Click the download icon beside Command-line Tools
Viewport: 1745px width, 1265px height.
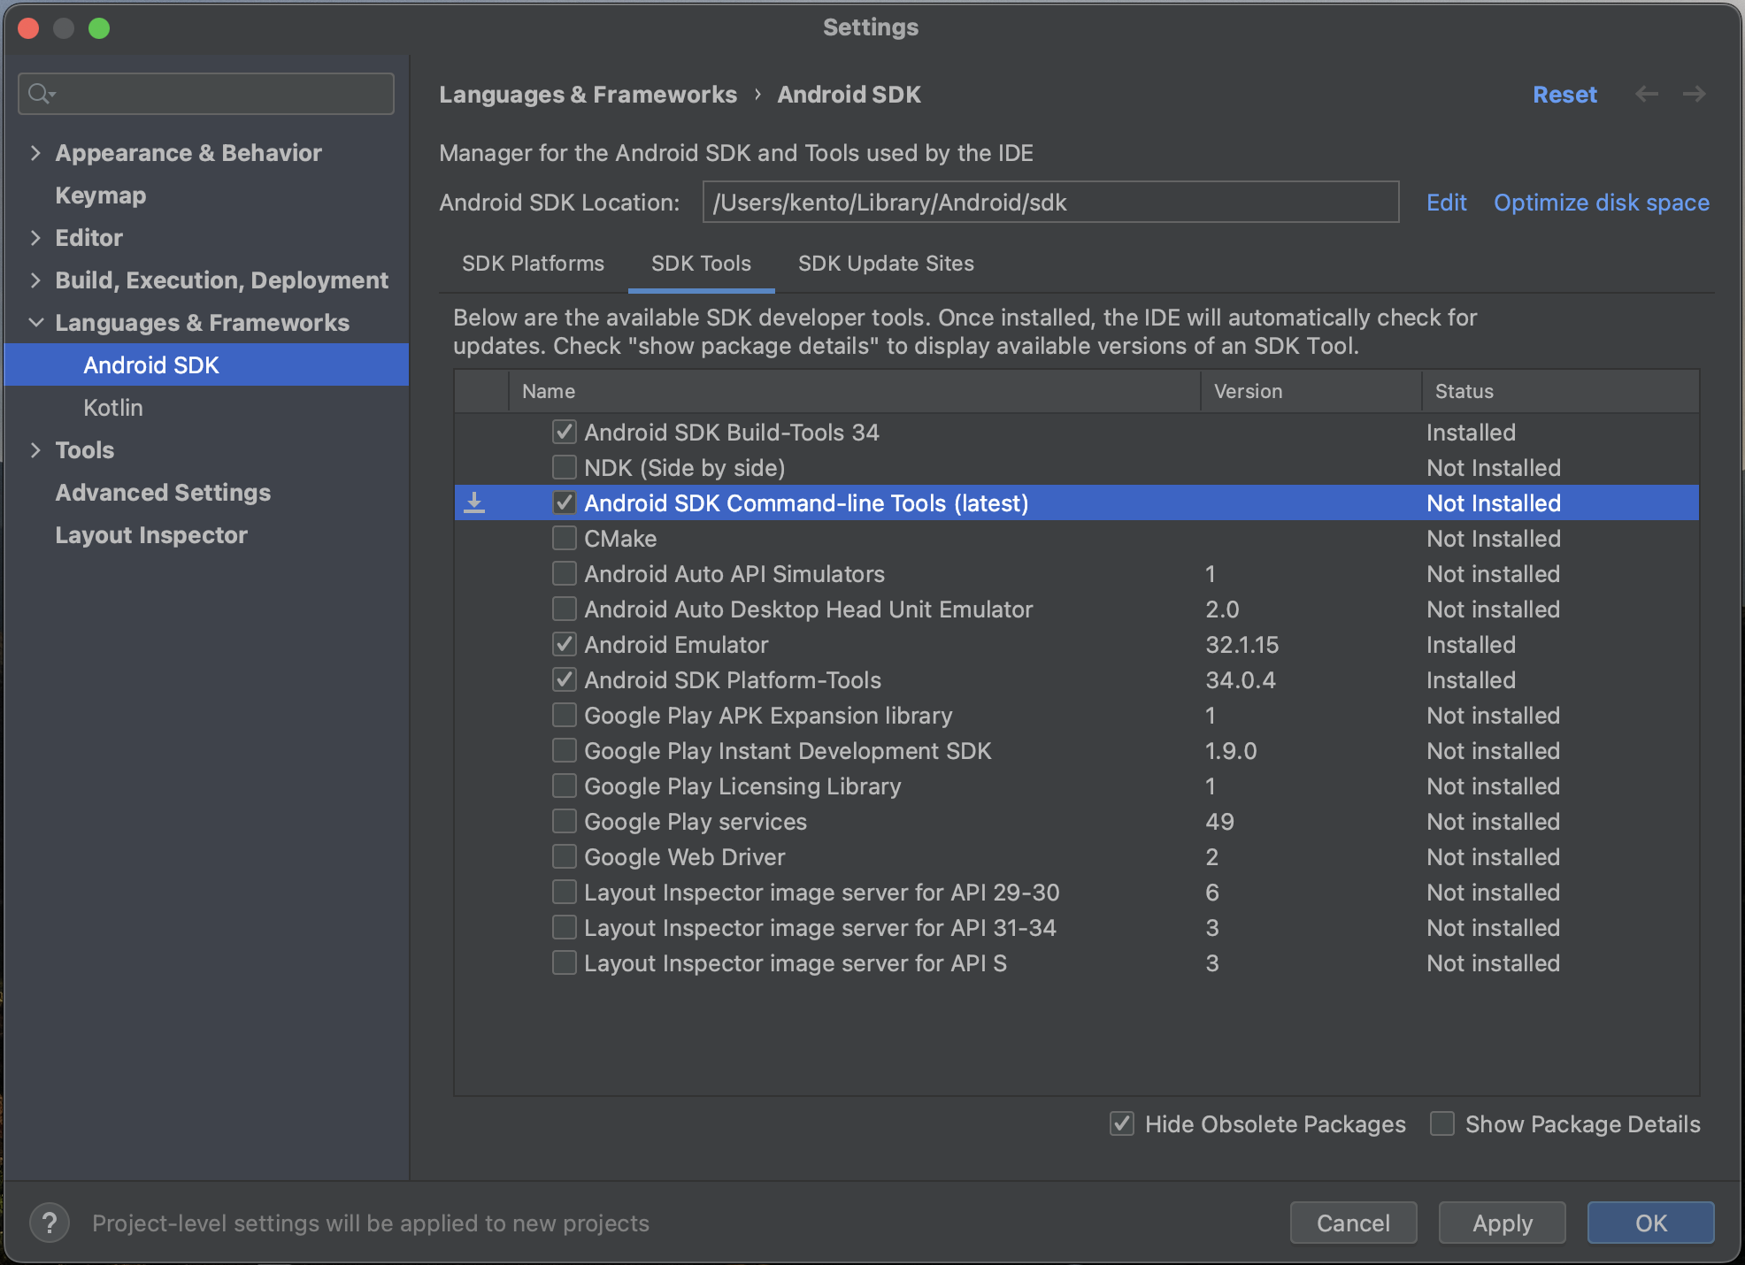[474, 503]
